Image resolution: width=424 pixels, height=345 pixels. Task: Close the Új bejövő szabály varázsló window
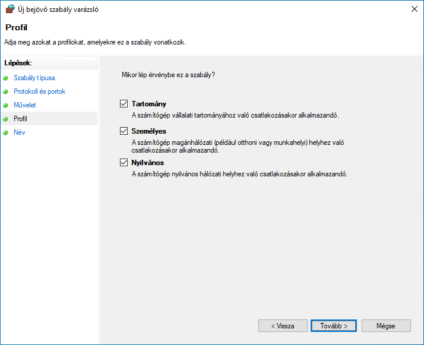[x=414, y=9]
